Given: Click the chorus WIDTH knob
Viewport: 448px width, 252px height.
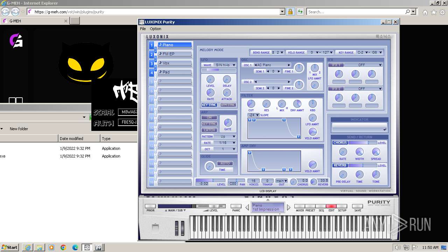Looking at the screenshot, I should [359, 152].
